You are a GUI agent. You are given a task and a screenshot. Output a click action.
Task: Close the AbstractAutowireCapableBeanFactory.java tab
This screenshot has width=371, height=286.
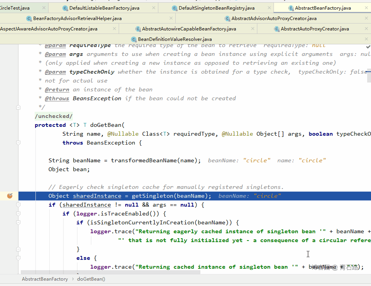point(253,29)
